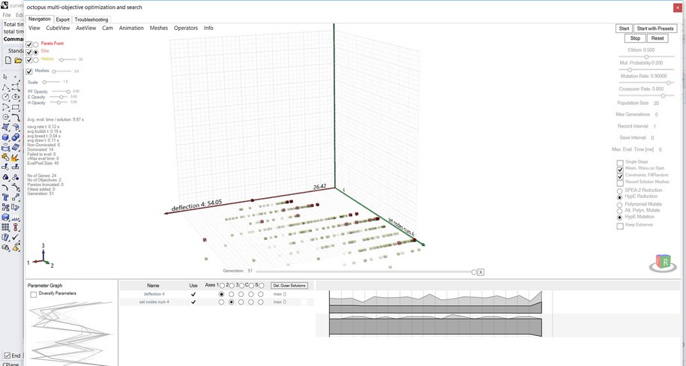Click the Max Generations value field

click(656, 115)
